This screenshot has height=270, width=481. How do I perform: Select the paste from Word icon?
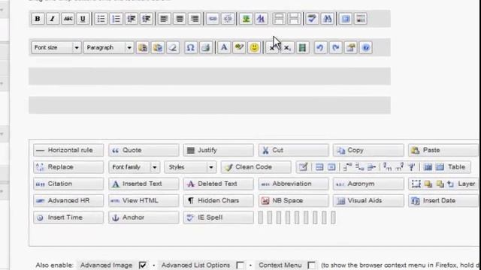tap(158, 47)
